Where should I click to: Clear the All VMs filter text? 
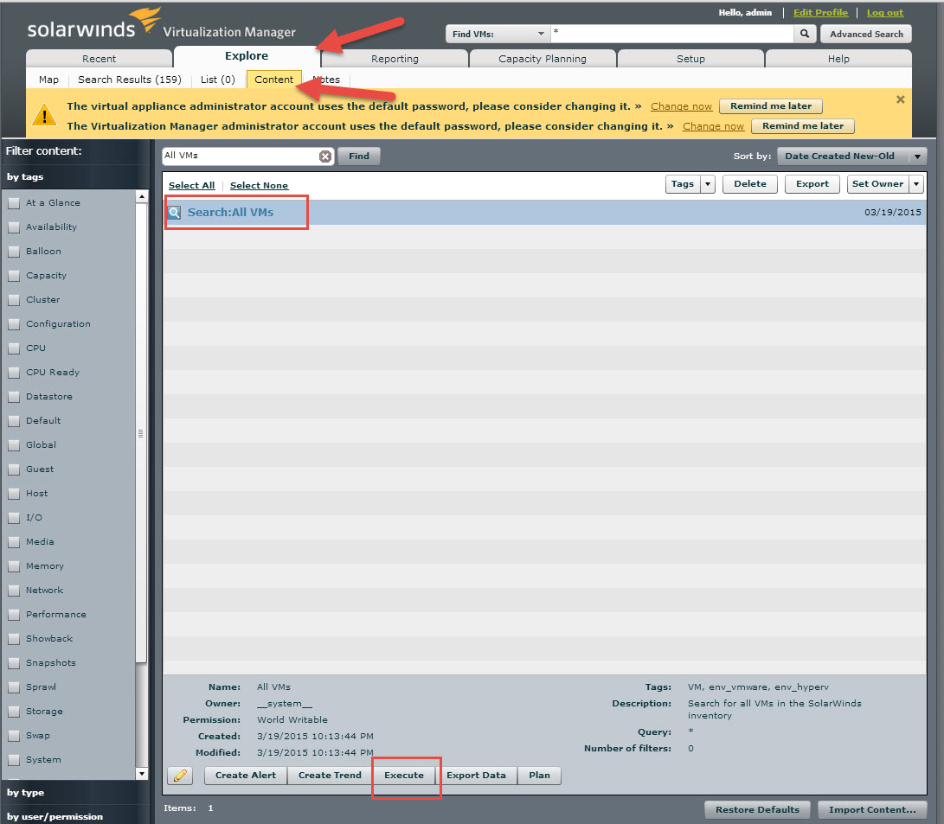325,156
